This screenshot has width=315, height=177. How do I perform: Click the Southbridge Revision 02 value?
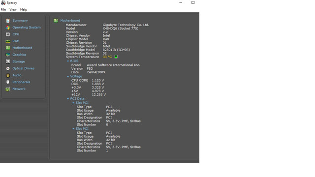tap(104, 54)
